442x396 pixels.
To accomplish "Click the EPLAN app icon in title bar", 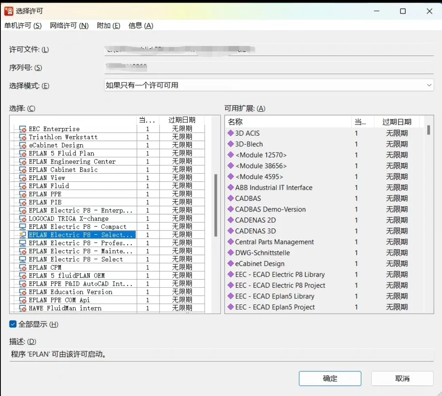I will [9, 11].
